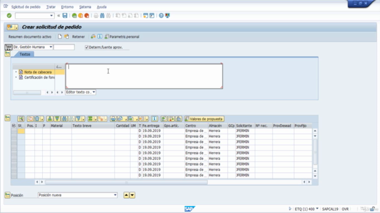Click the Set filter funnel icon

coord(78,118)
